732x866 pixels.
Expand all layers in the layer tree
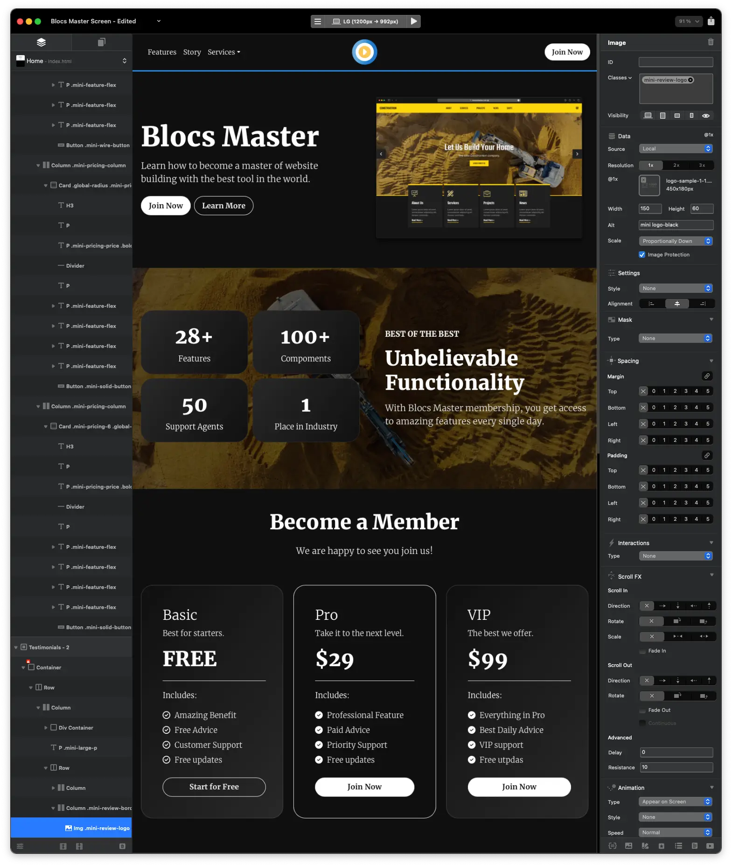[x=63, y=846]
